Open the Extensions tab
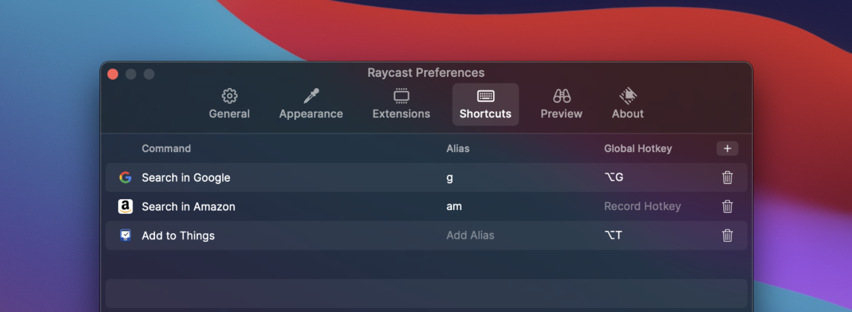 [x=401, y=104]
